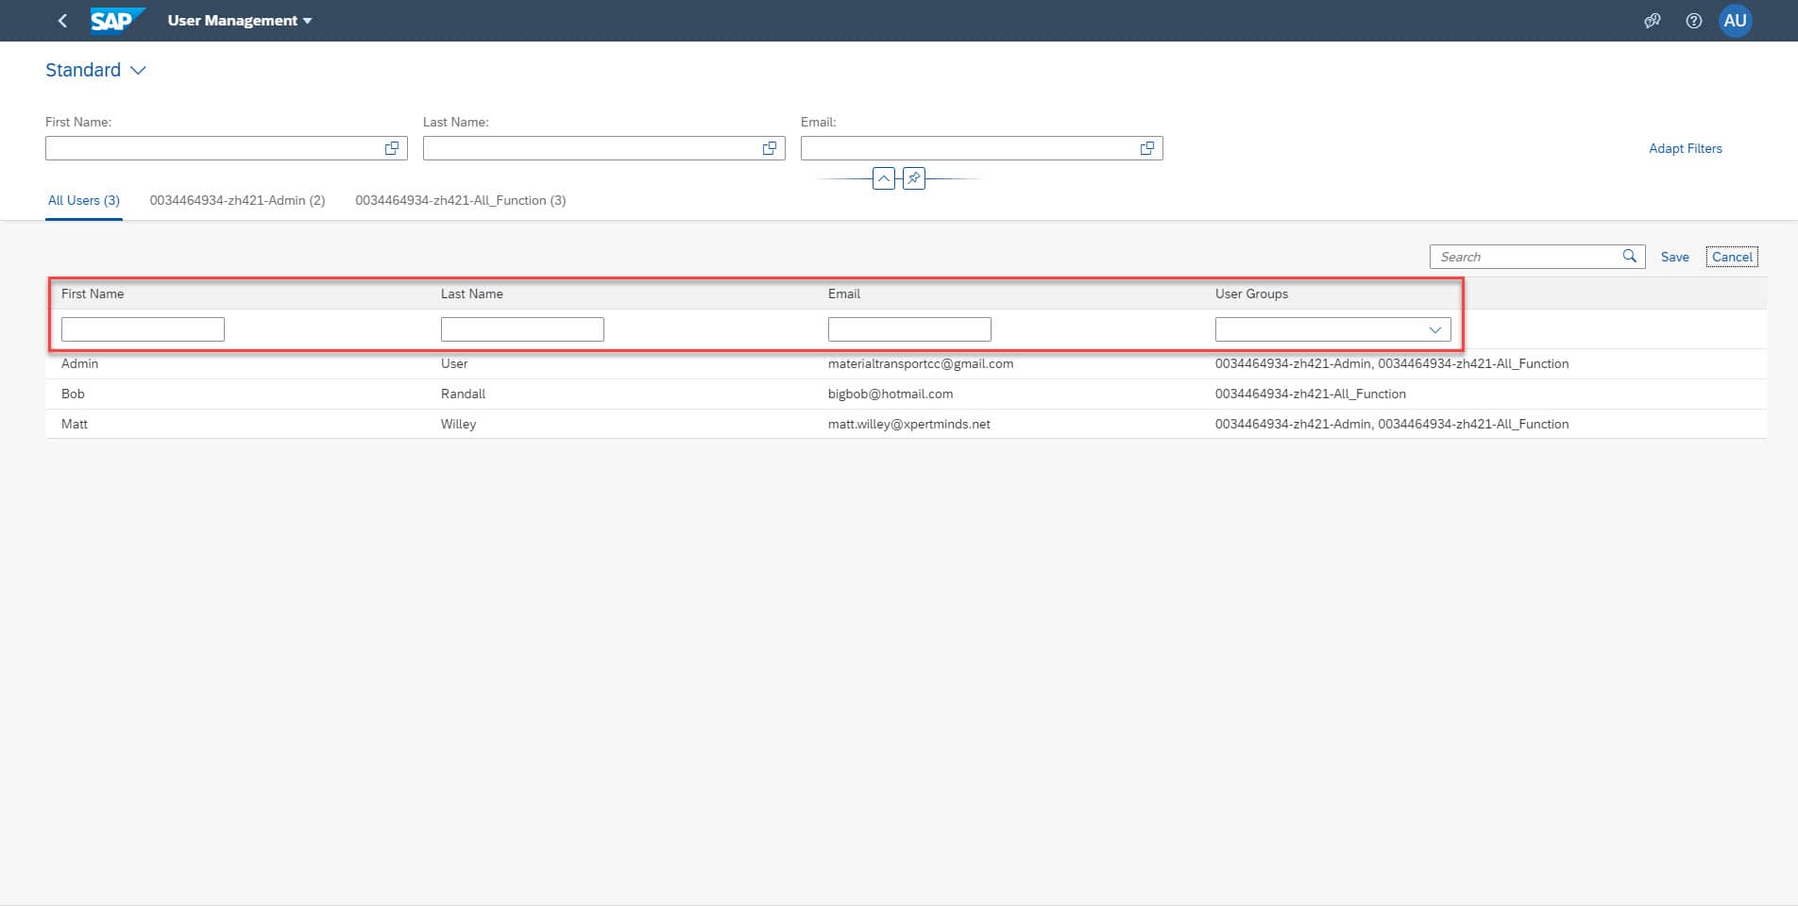Click the Last Name column header
Image resolution: width=1798 pixels, height=906 pixels.
coord(472,294)
